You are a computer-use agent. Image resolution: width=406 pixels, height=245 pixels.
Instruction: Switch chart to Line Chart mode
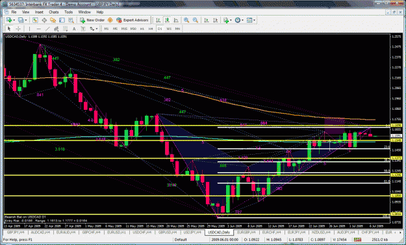point(176,20)
